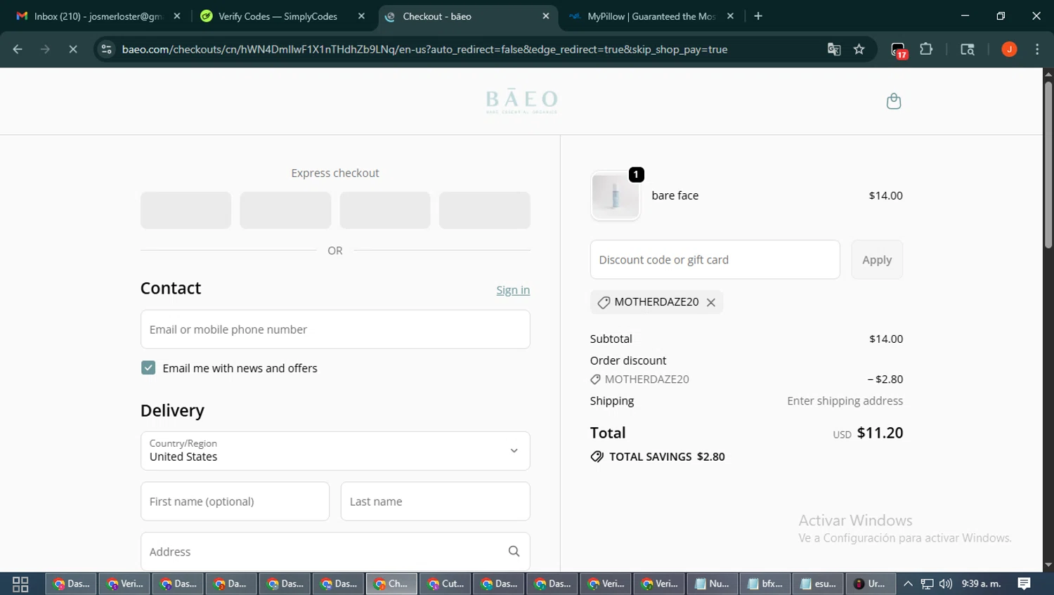The height and width of the screenshot is (595, 1054).
Task: Open Chrome's three-dot menu
Action: 1037,49
